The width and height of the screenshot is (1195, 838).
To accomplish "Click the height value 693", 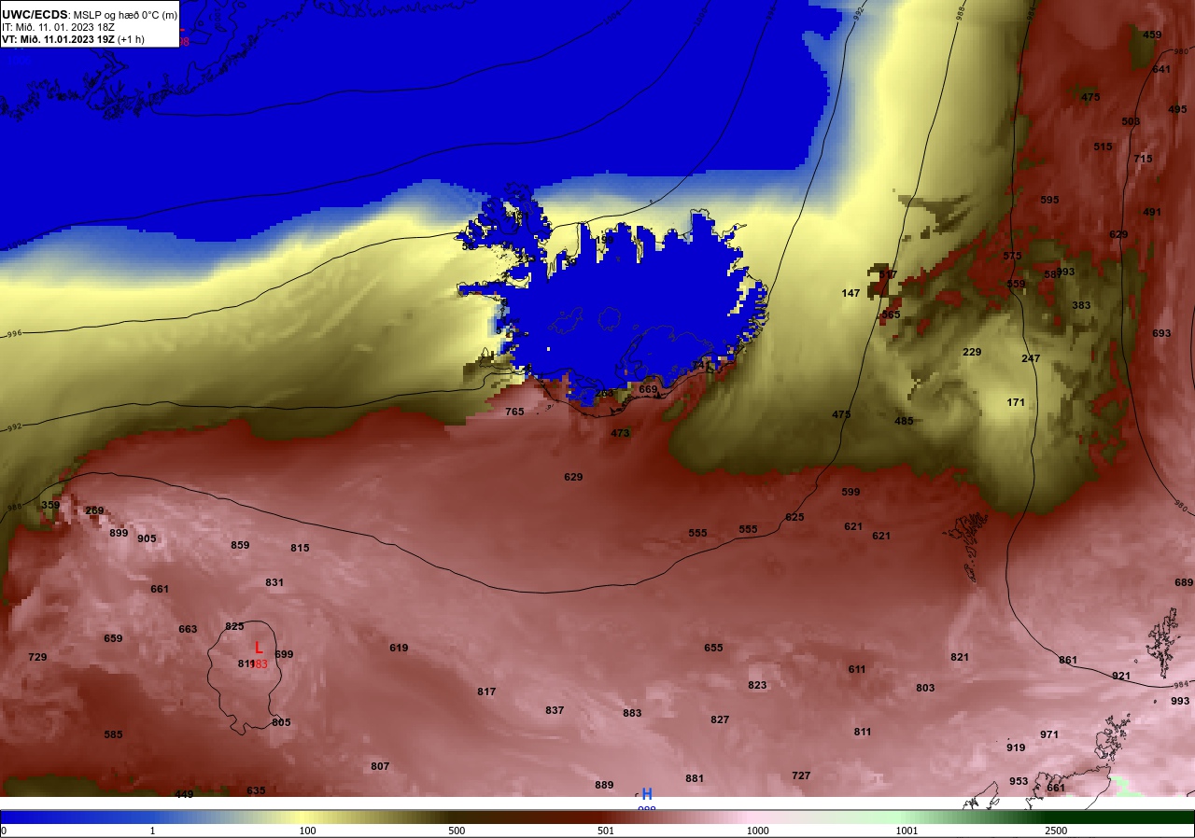I will [x=1161, y=333].
